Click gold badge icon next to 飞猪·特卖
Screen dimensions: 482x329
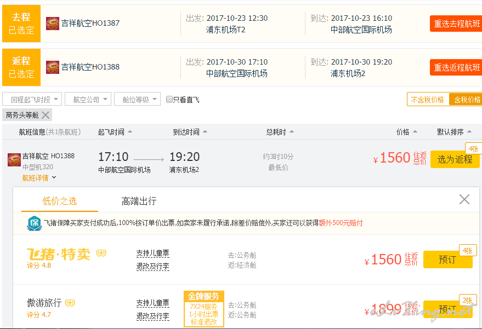[x=101, y=253]
